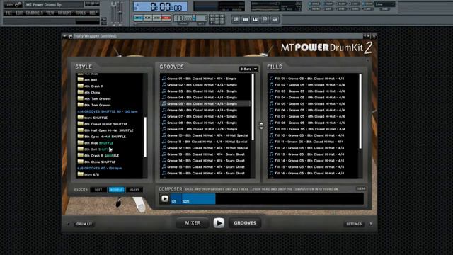Open the VIEW menu
453x255 pixels.
tap(50, 13)
